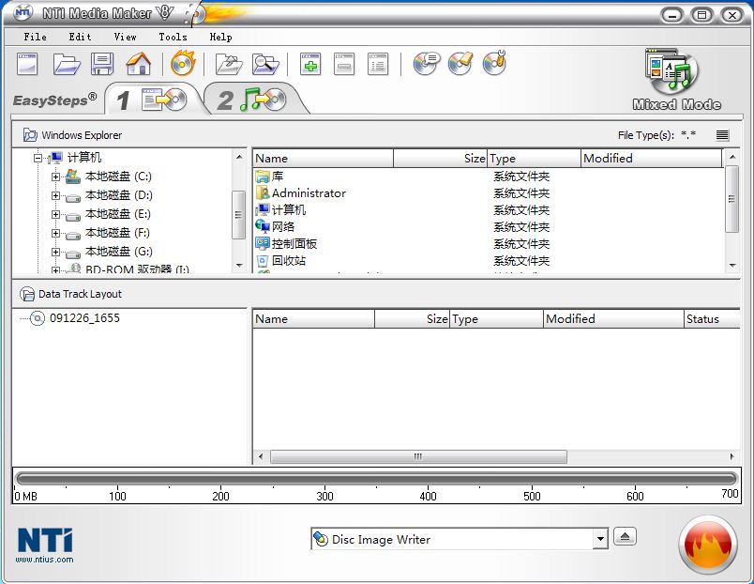Click the erase disc icon
Viewport: 754px width, 584px height.
click(460, 63)
